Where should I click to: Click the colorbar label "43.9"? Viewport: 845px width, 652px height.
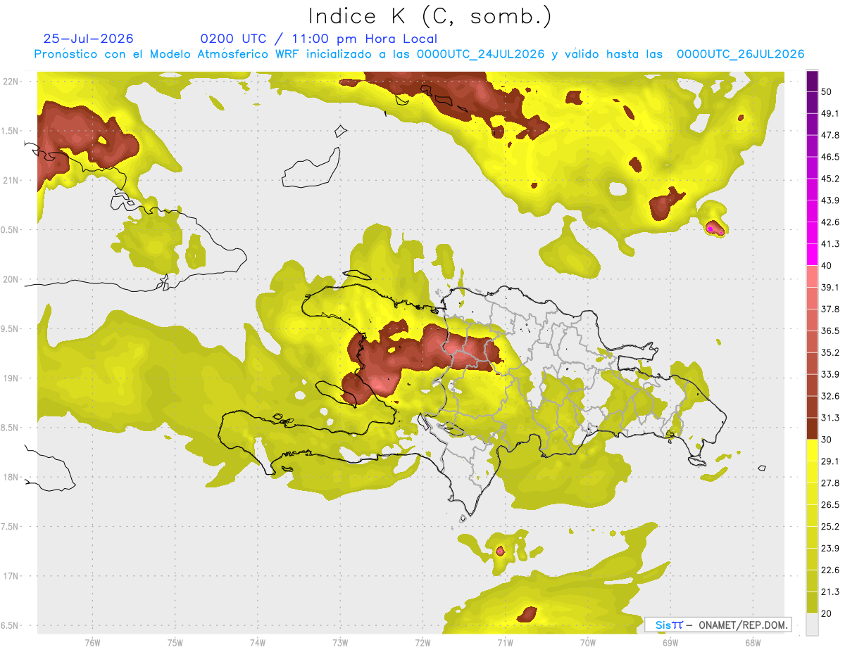click(830, 200)
